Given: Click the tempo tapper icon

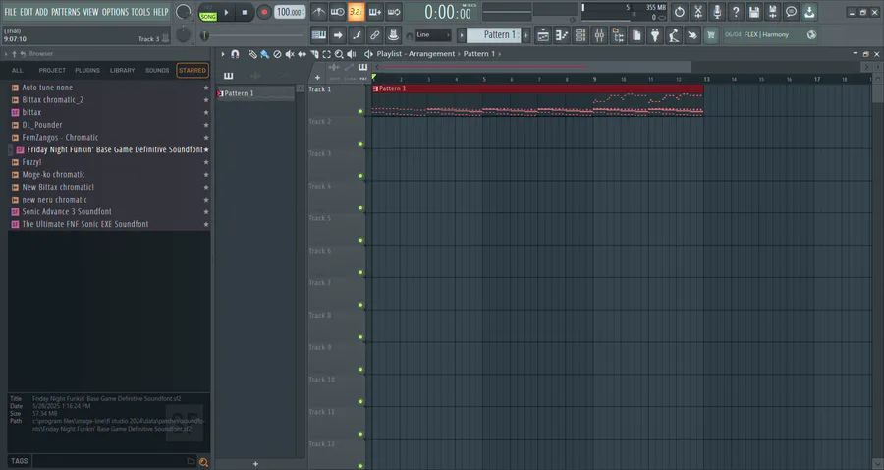Looking at the screenshot, I should (x=674, y=35).
